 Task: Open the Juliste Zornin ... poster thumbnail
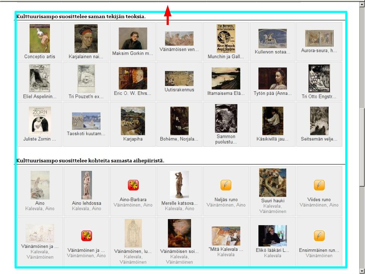(40, 121)
